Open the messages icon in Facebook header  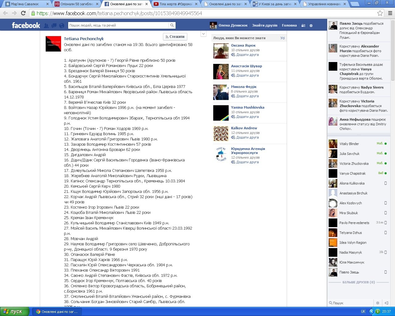tap(54, 26)
